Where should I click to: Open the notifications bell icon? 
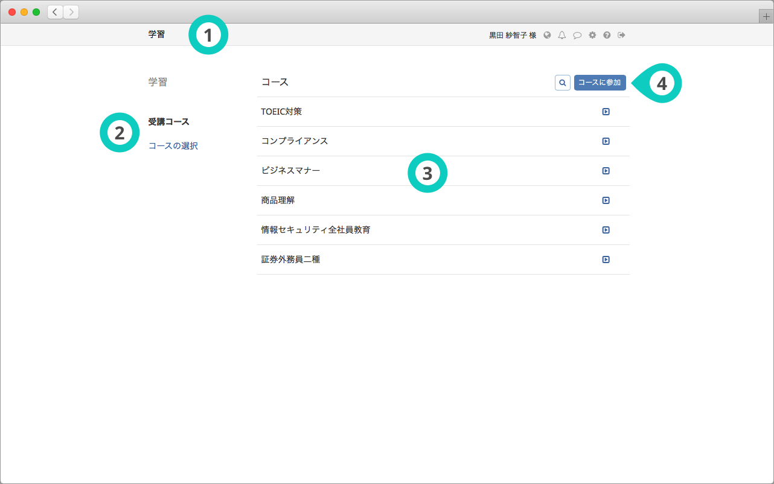point(562,35)
